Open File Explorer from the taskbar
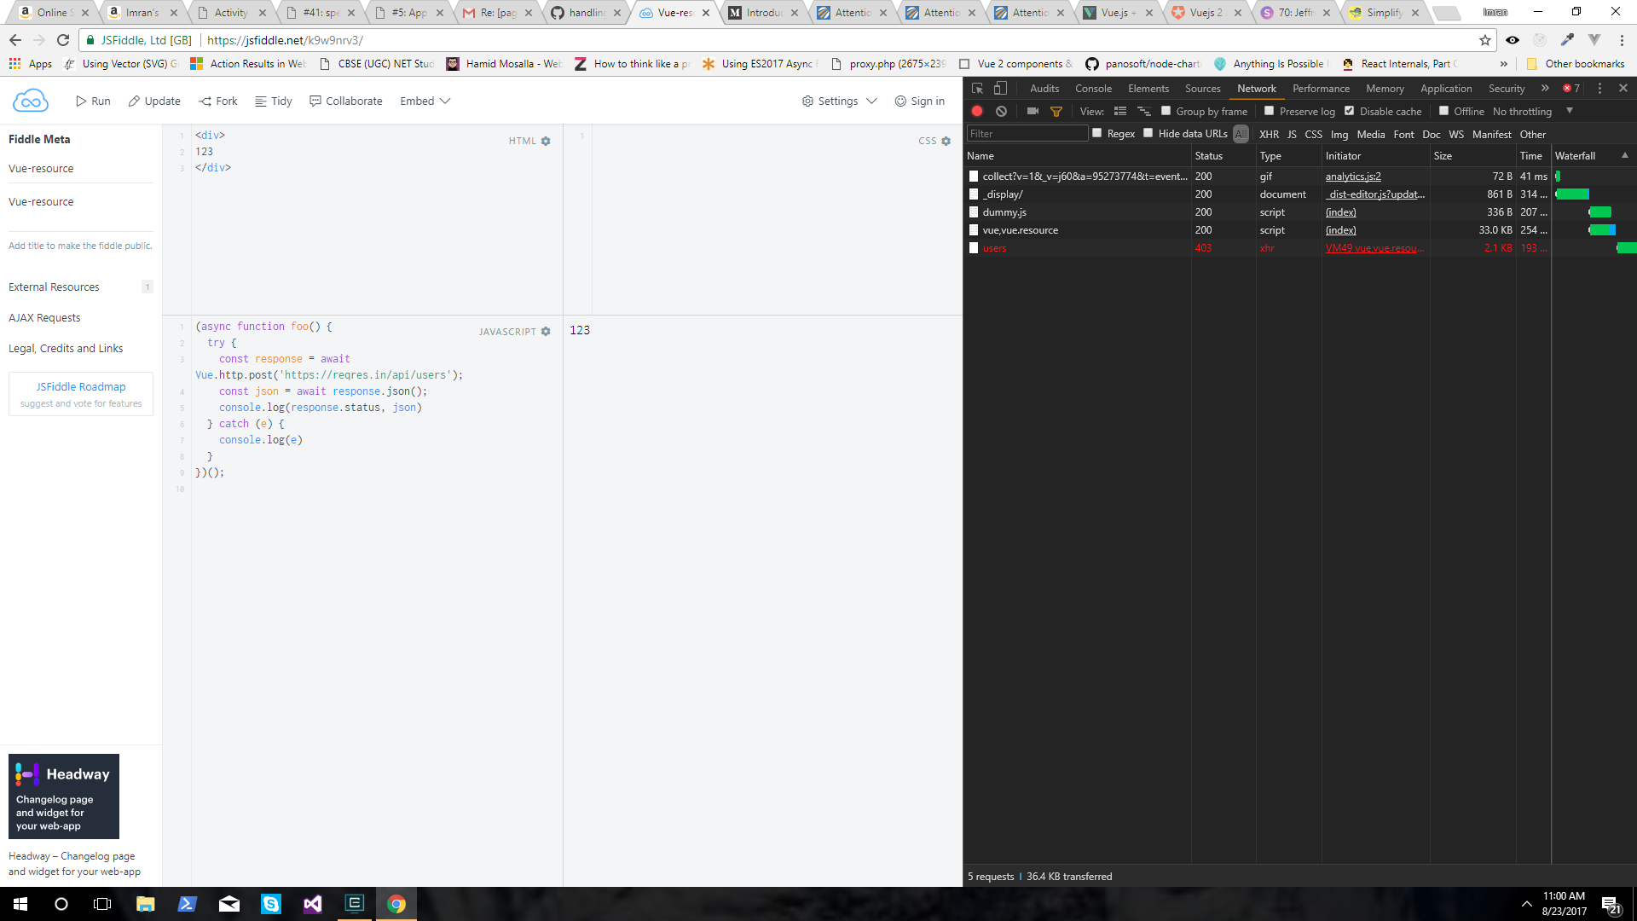The width and height of the screenshot is (1637, 921). (145, 904)
